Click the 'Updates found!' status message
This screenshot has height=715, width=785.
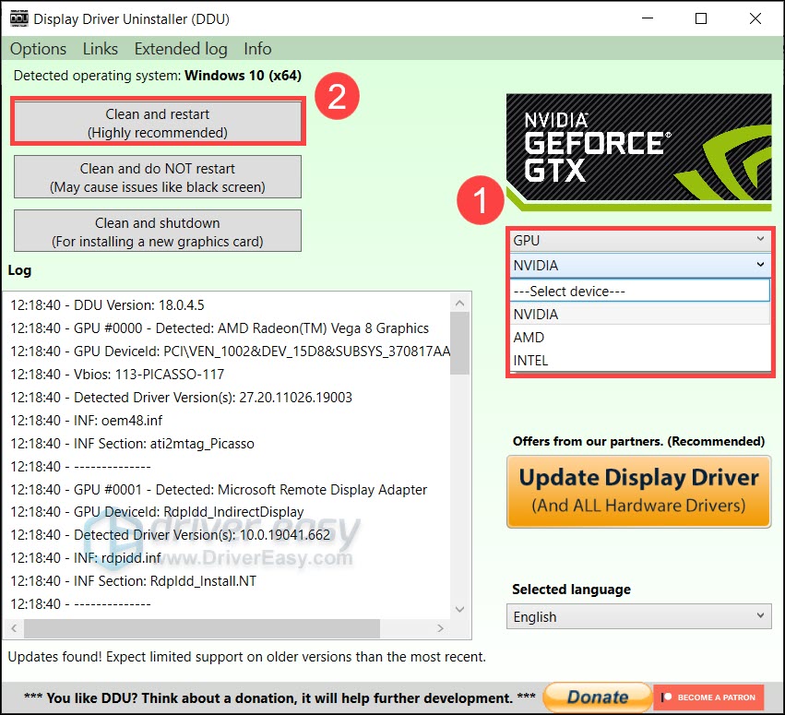(x=247, y=657)
